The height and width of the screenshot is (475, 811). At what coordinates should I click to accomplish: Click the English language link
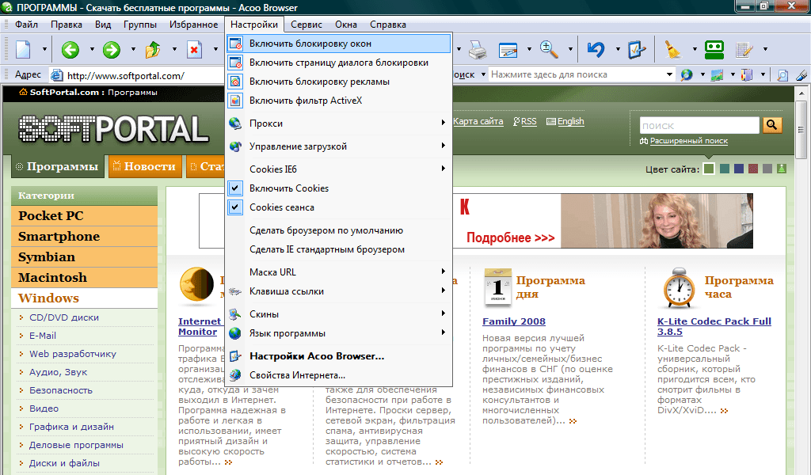(x=570, y=121)
